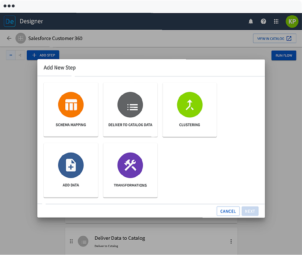Open the help question mark icon

click(263, 21)
